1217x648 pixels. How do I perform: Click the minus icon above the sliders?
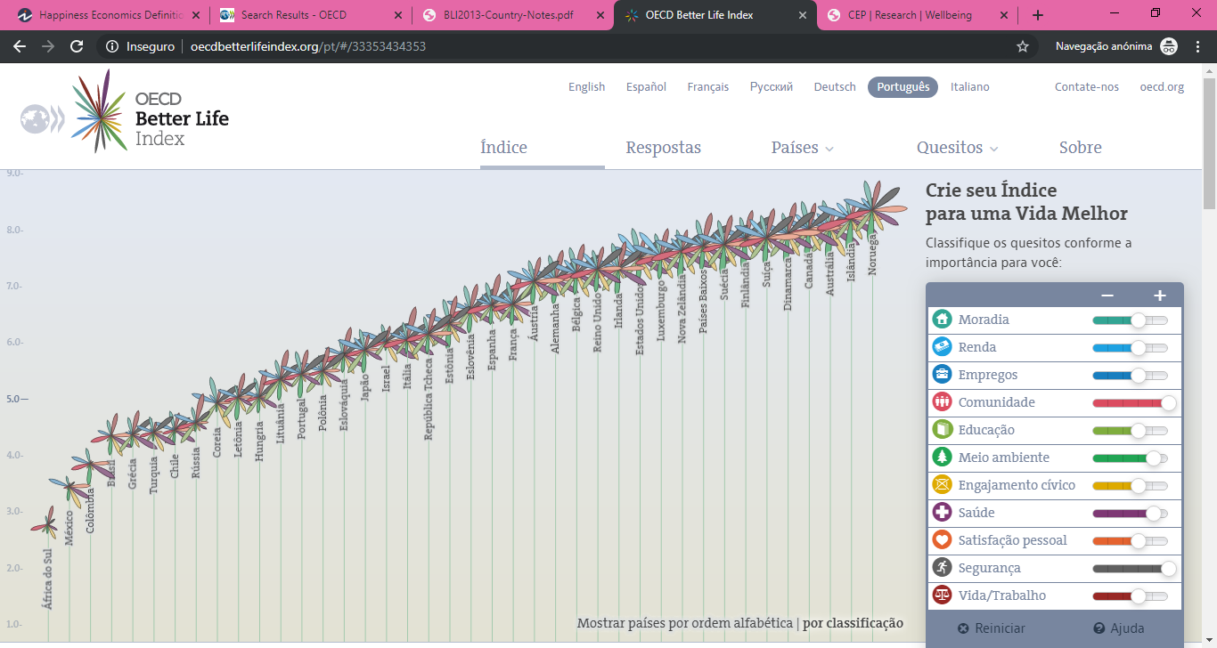(1107, 296)
